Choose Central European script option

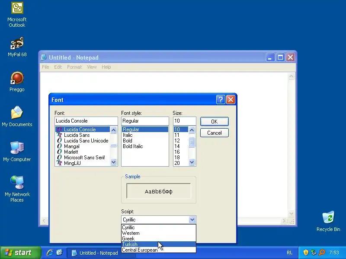158,250
